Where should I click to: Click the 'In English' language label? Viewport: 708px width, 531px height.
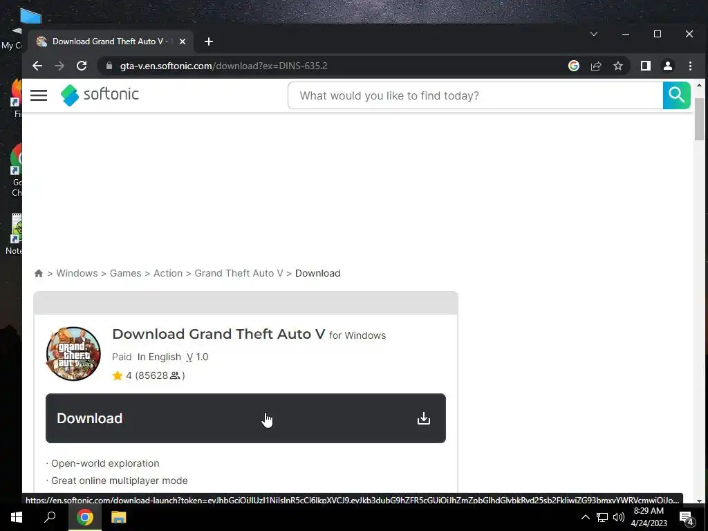(159, 357)
